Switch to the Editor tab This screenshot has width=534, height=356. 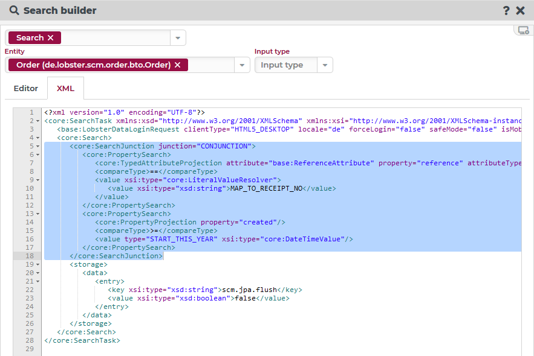pos(26,88)
